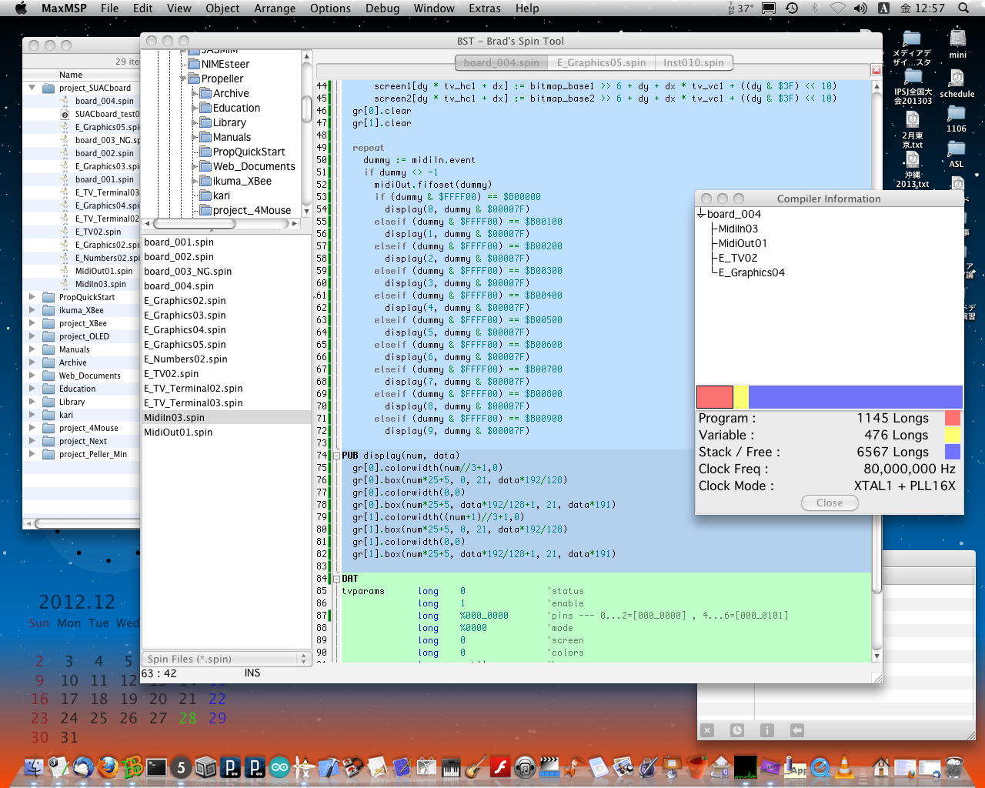985x788 pixels.
Task: Switch to the E_Graphics05.spin tab
Action: [601, 62]
